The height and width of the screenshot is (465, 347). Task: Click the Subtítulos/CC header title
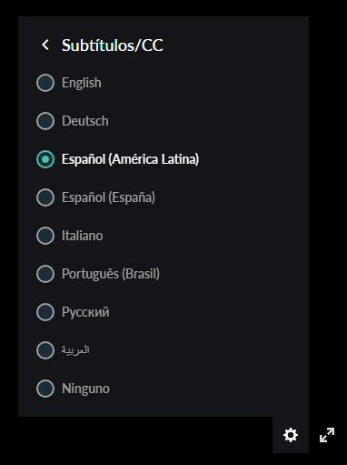tap(113, 45)
